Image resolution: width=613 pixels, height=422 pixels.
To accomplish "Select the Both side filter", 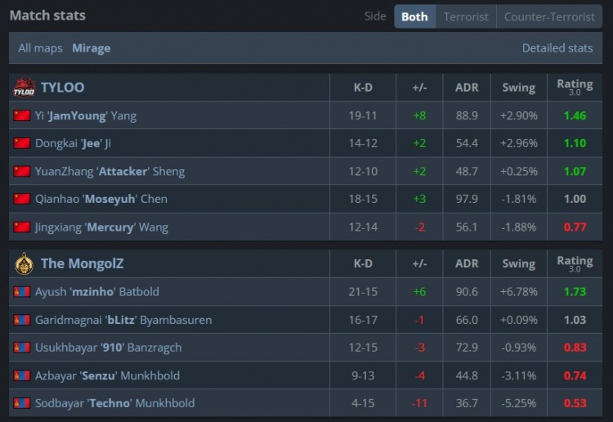I will tap(414, 16).
